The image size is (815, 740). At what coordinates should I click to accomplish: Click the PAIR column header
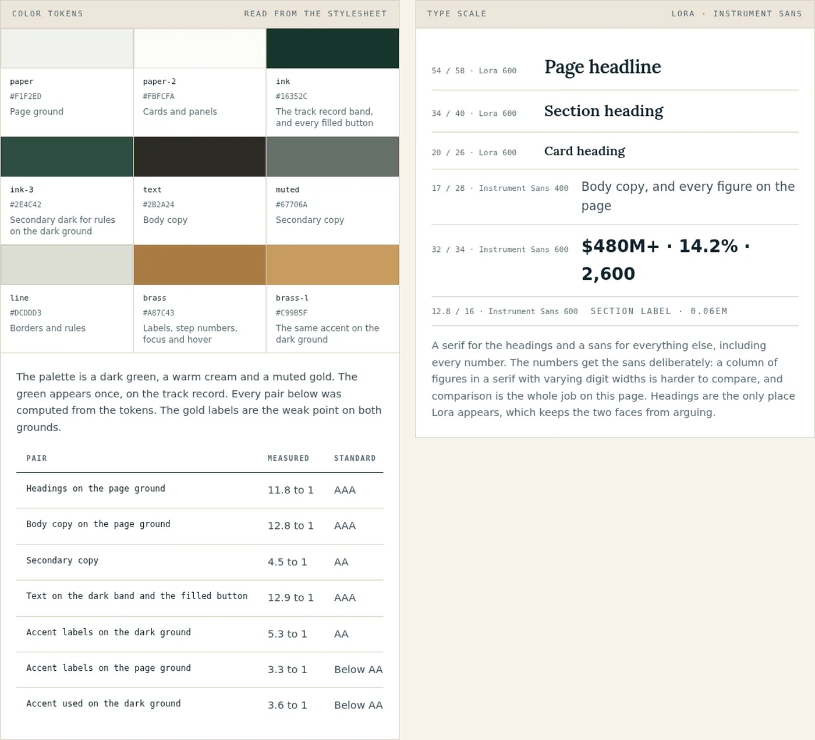click(x=37, y=458)
